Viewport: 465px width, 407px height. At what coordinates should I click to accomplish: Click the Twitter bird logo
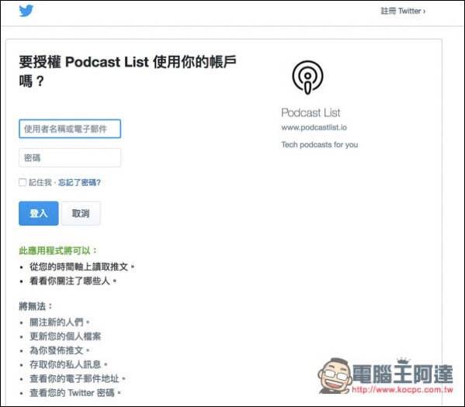[26, 11]
